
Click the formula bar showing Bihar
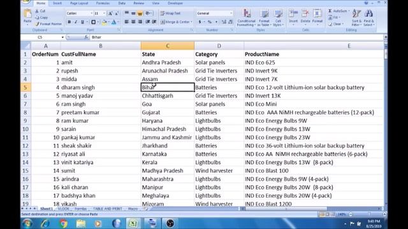(237, 37)
